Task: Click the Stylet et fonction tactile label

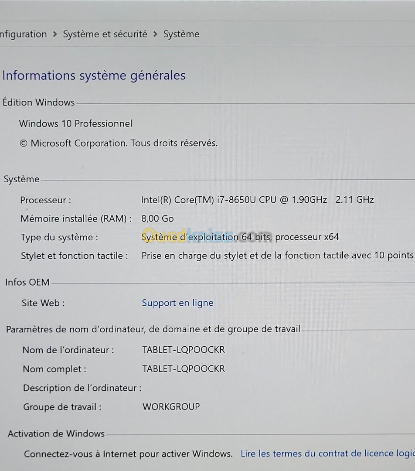Action: point(75,256)
